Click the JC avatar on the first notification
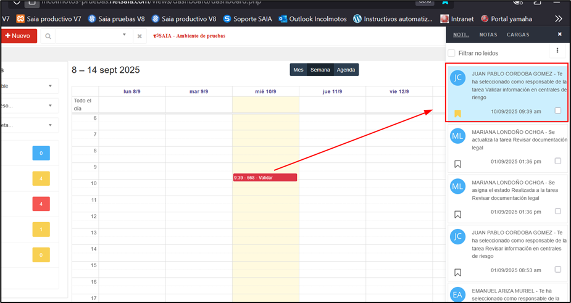Screen dimensions: 571x303 pos(457,77)
